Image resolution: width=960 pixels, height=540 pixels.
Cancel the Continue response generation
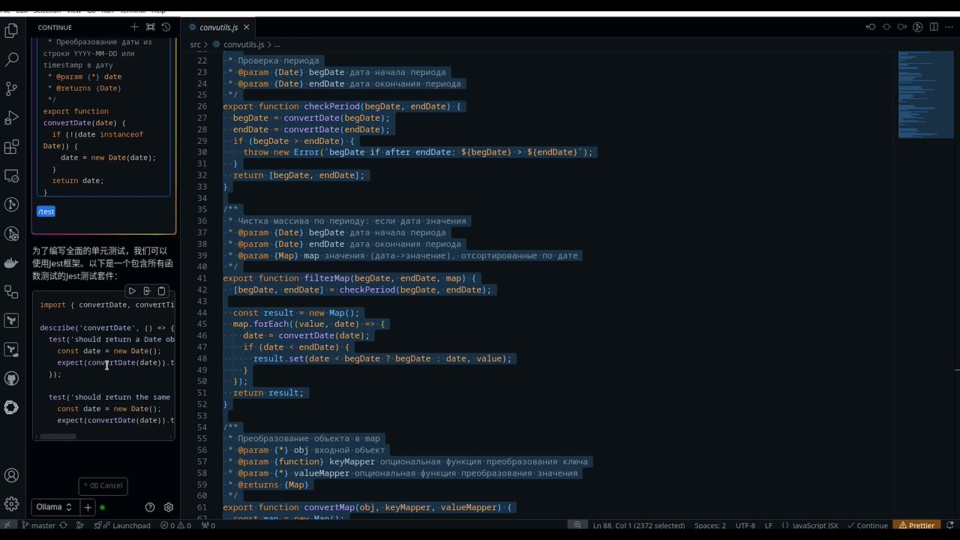click(103, 485)
